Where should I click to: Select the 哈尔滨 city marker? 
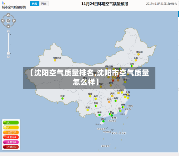[x=139, y=55]
